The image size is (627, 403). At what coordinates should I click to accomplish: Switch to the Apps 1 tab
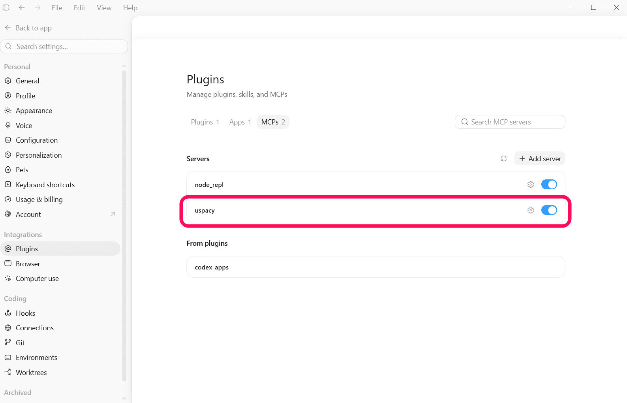click(240, 122)
